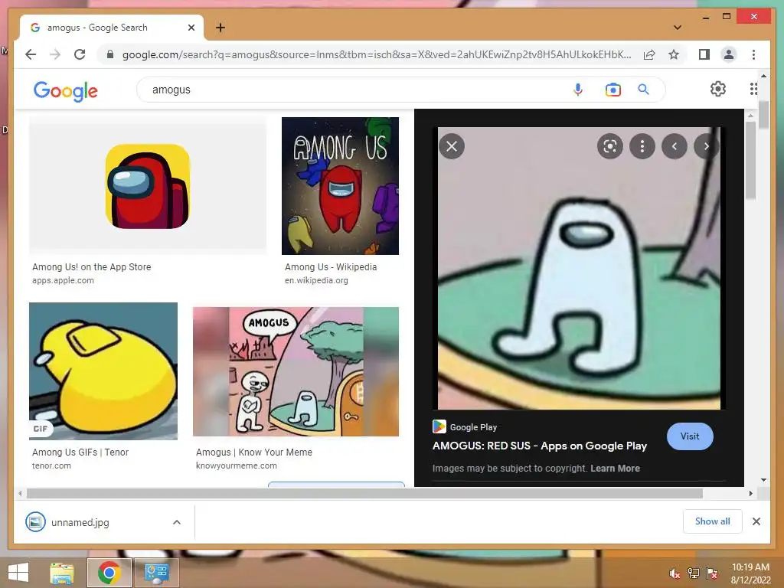Open AMOGUS: RED SUS Google Play title
The height and width of the screenshot is (588, 784).
pyautogui.click(x=540, y=446)
